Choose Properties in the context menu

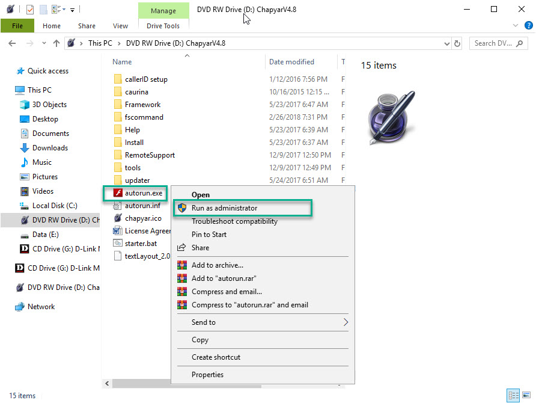pos(207,375)
